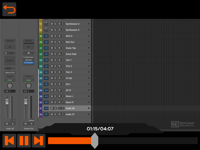Mute the Synthesizer 3 track
This screenshot has height=150, width=200.
52,24
